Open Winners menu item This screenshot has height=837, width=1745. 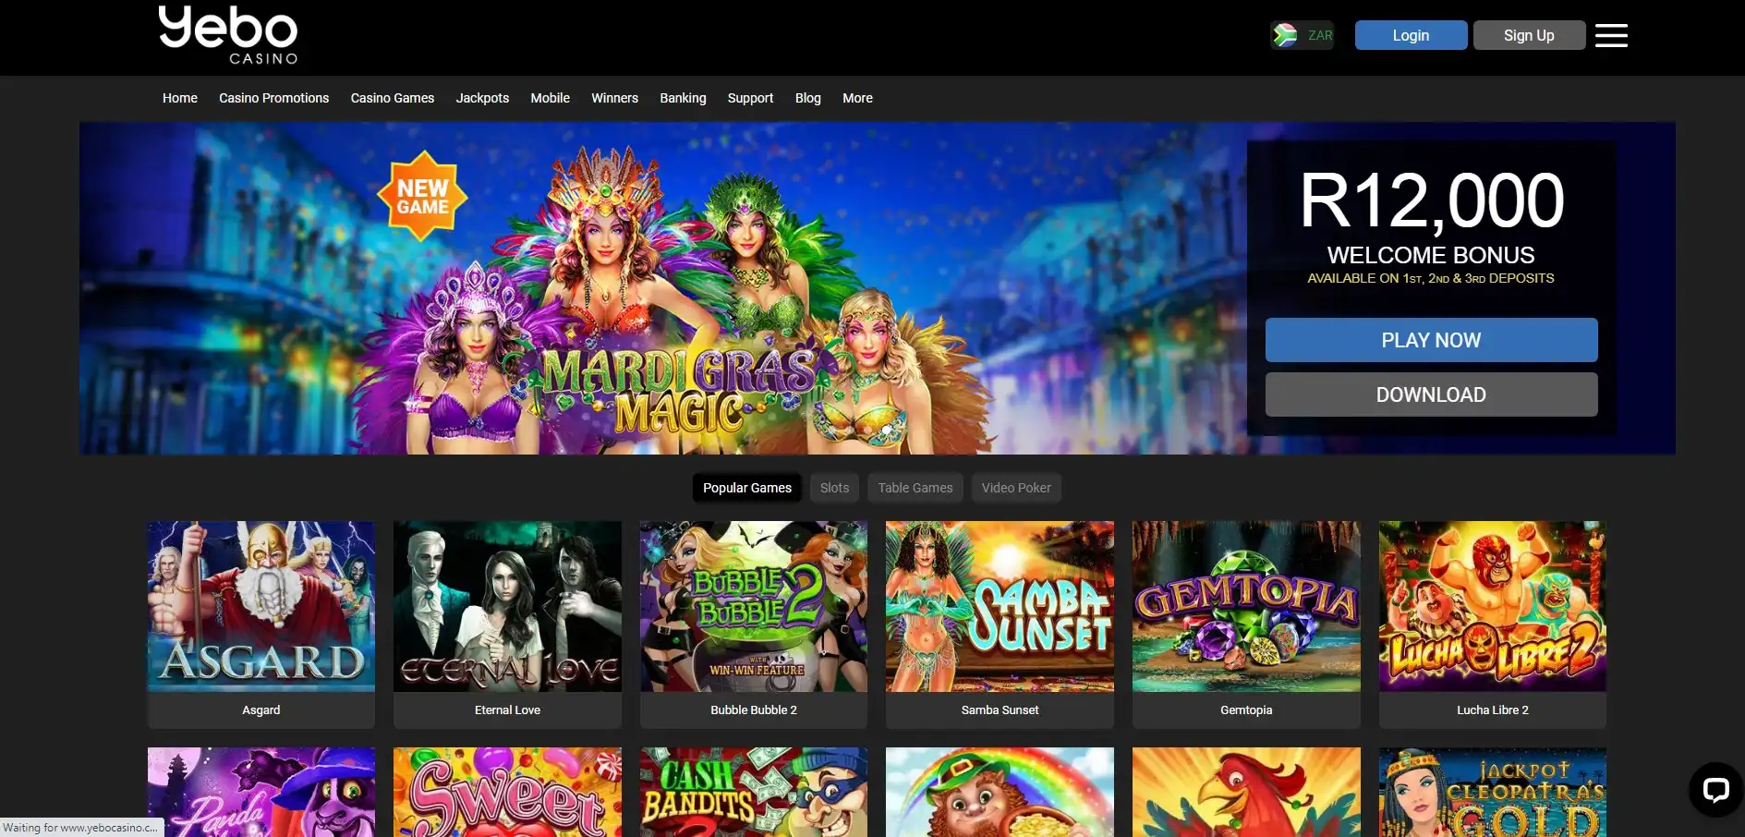[614, 98]
